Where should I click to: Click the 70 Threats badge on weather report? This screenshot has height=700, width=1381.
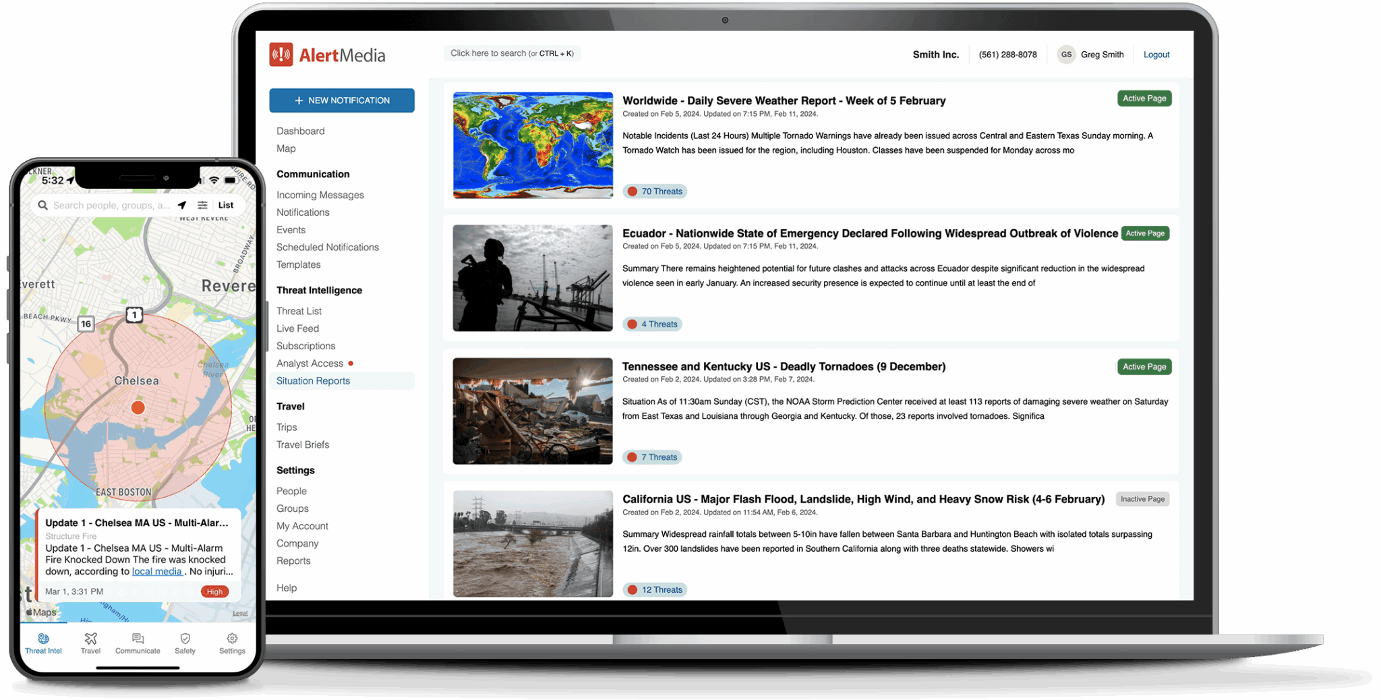pos(655,191)
